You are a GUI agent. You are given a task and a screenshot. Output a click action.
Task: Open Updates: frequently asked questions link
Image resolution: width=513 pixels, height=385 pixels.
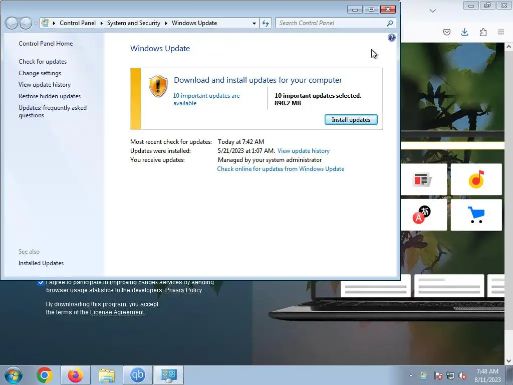pos(52,111)
